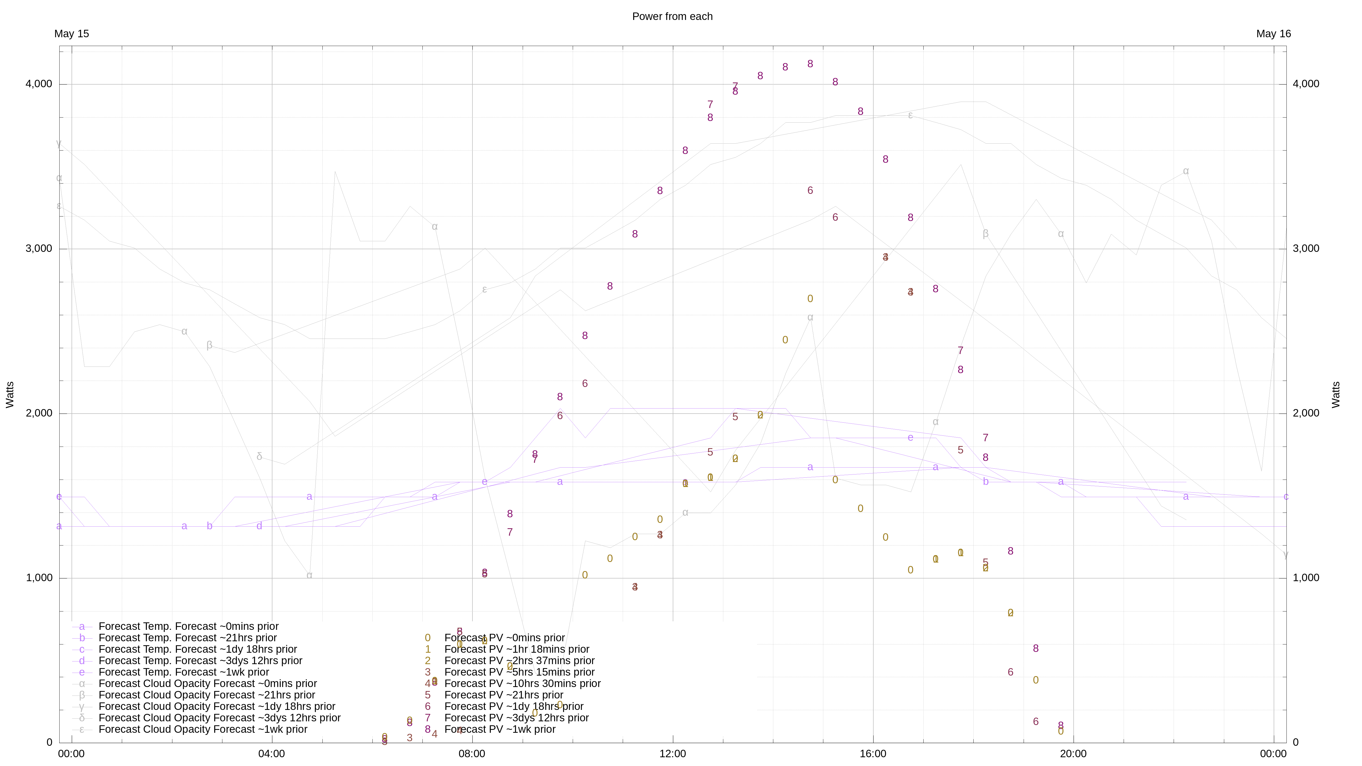The width and height of the screenshot is (1362, 766).
Task: Click the '08:00' time axis label
Action: 472,754
